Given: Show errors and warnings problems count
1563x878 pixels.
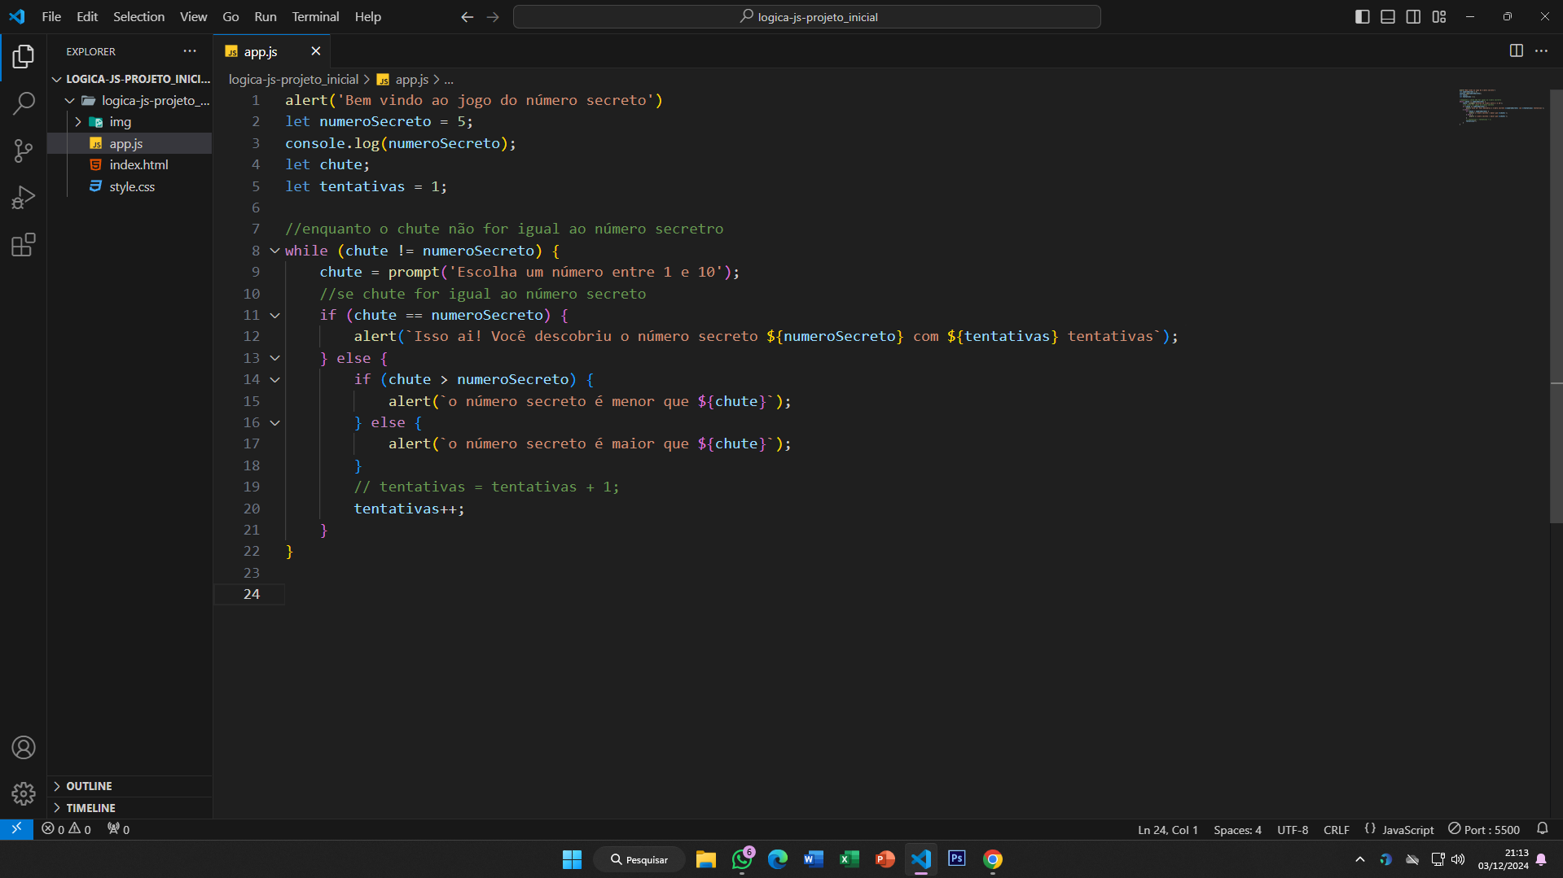Looking at the screenshot, I should coord(66,829).
